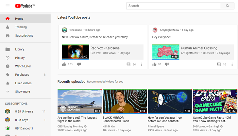This screenshot has width=238, height=136.
Task: Open 8BitDanooct1 subscription
Action: [25, 128]
